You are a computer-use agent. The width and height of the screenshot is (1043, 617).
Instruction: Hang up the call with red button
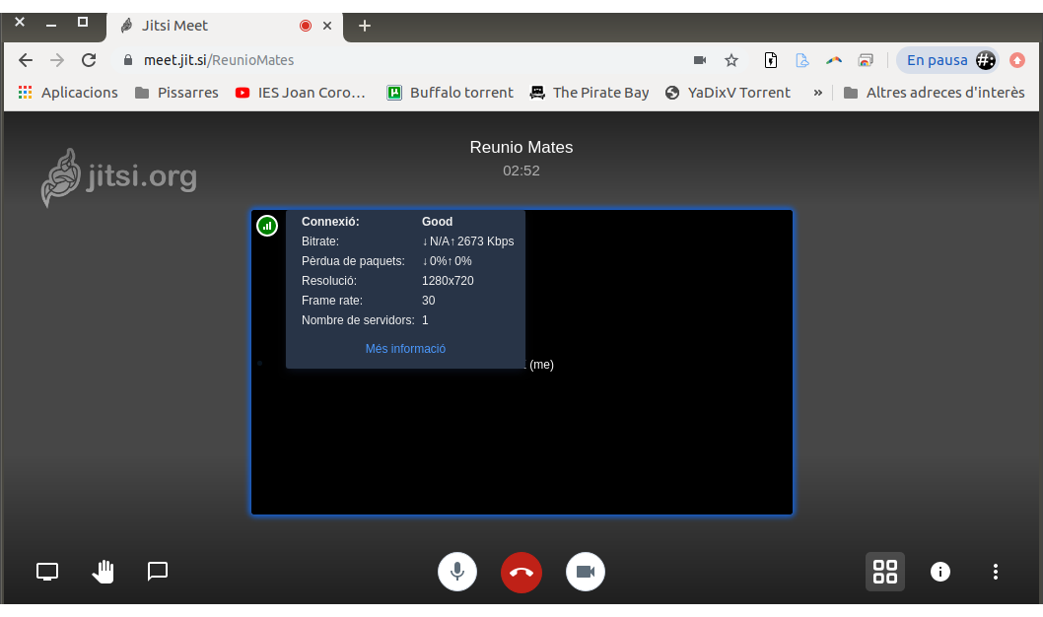pyautogui.click(x=521, y=572)
